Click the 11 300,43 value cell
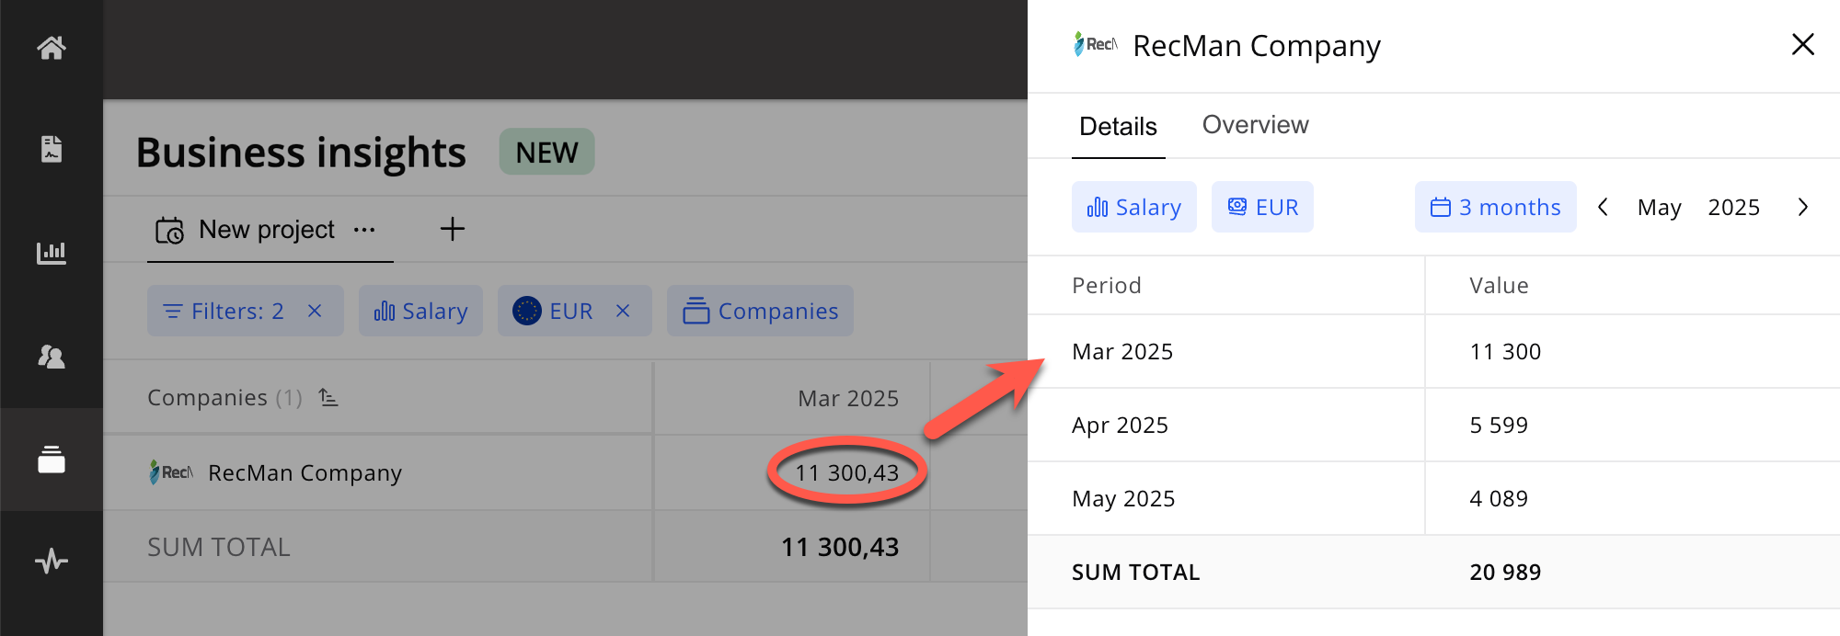 [846, 472]
